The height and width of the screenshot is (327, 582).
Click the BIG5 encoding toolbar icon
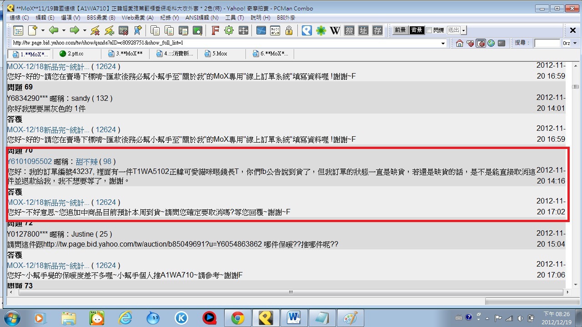point(275,30)
